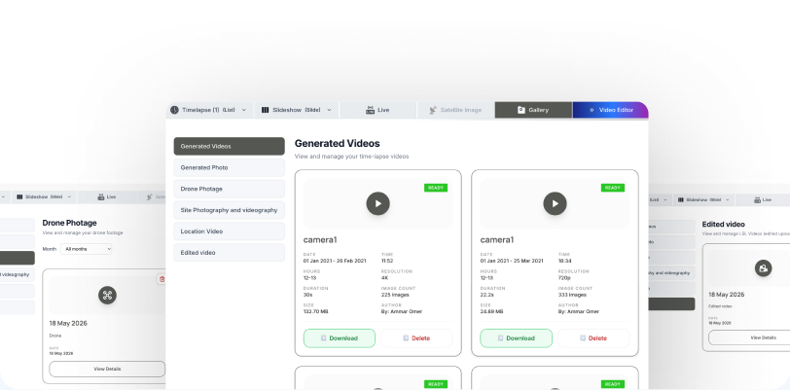The height and width of the screenshot is (390, 790).
Task: Click View Details on the Drone card
Action: pos(107,369)
